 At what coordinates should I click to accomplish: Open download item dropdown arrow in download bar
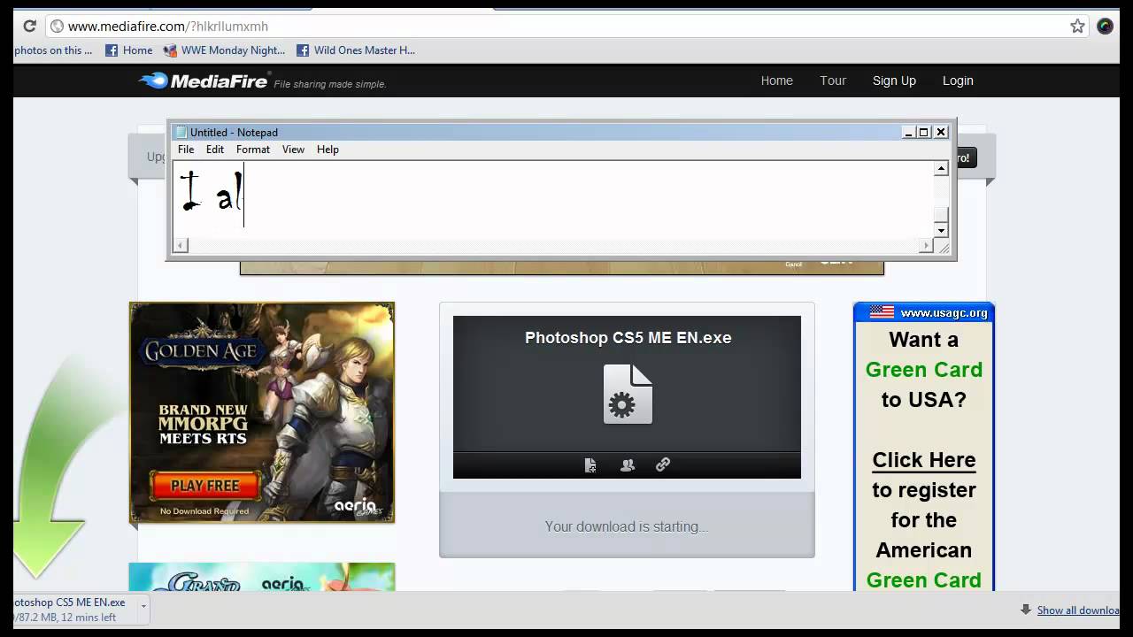(143, 607)
